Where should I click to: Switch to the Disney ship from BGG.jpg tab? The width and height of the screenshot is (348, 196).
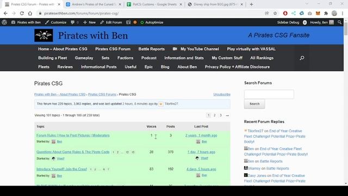click(215, 4)
